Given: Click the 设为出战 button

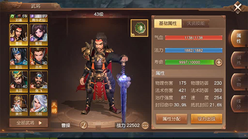Looking at the screenshot, I should pyautogui.click(x=207, y=118).
